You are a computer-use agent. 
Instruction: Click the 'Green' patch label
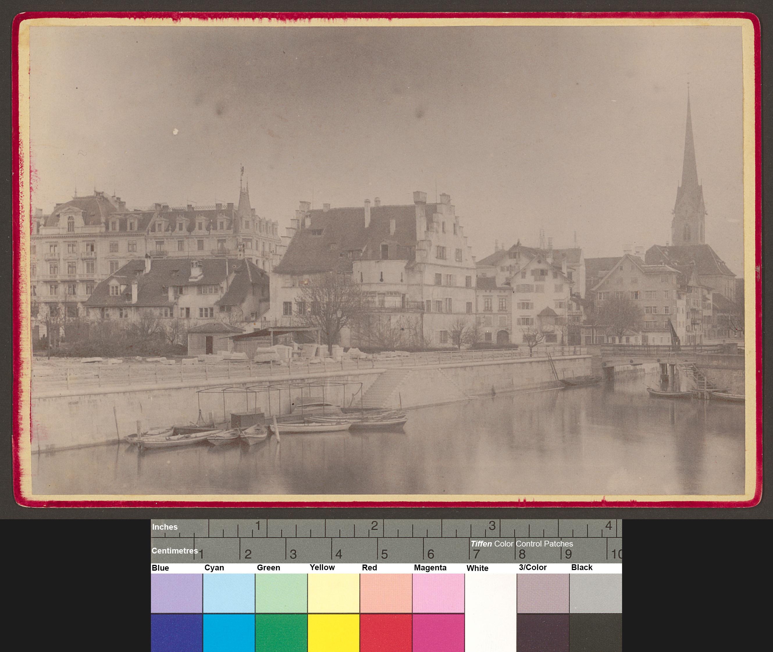coord(268,568)
